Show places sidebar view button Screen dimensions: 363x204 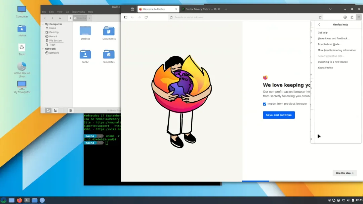point(48,110)
